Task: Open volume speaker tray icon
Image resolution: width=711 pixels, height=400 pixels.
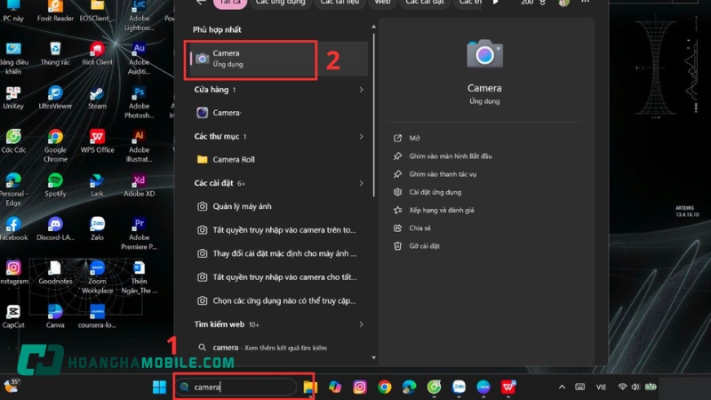Action: coord(635,387)
